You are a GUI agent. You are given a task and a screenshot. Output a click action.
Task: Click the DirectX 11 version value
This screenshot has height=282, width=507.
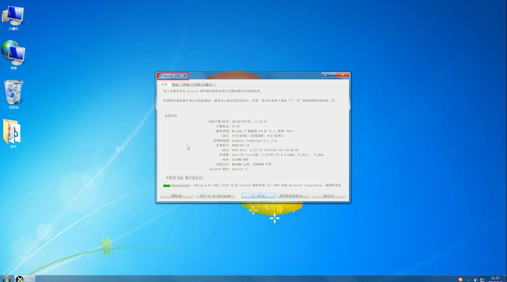point(239,169)
